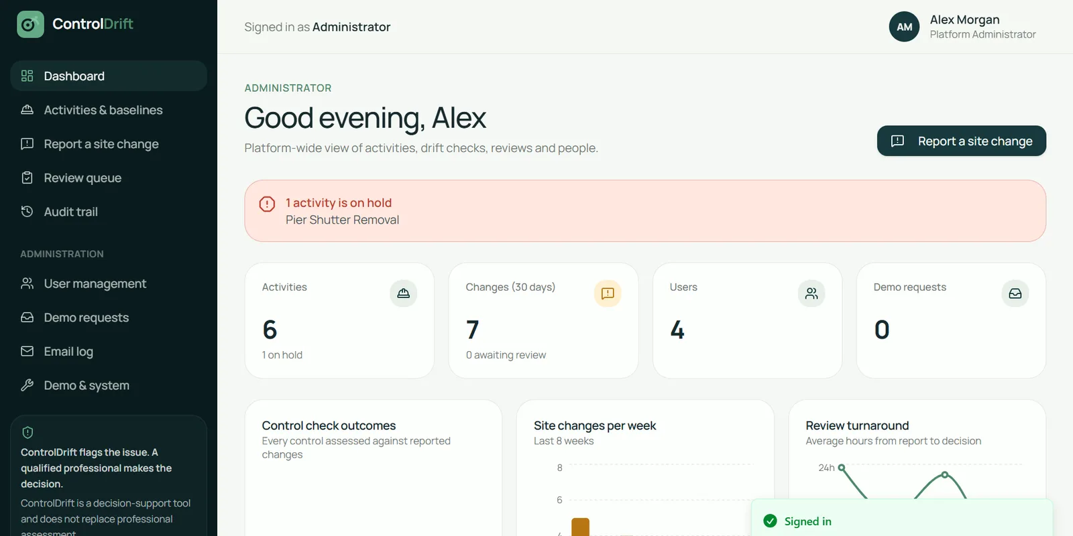
Task: Click the Demo & system wrench icon
Action: [x=27, y=385]
